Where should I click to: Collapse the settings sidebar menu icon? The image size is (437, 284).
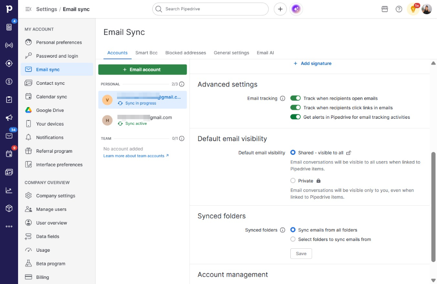click(x=28, y=9)
